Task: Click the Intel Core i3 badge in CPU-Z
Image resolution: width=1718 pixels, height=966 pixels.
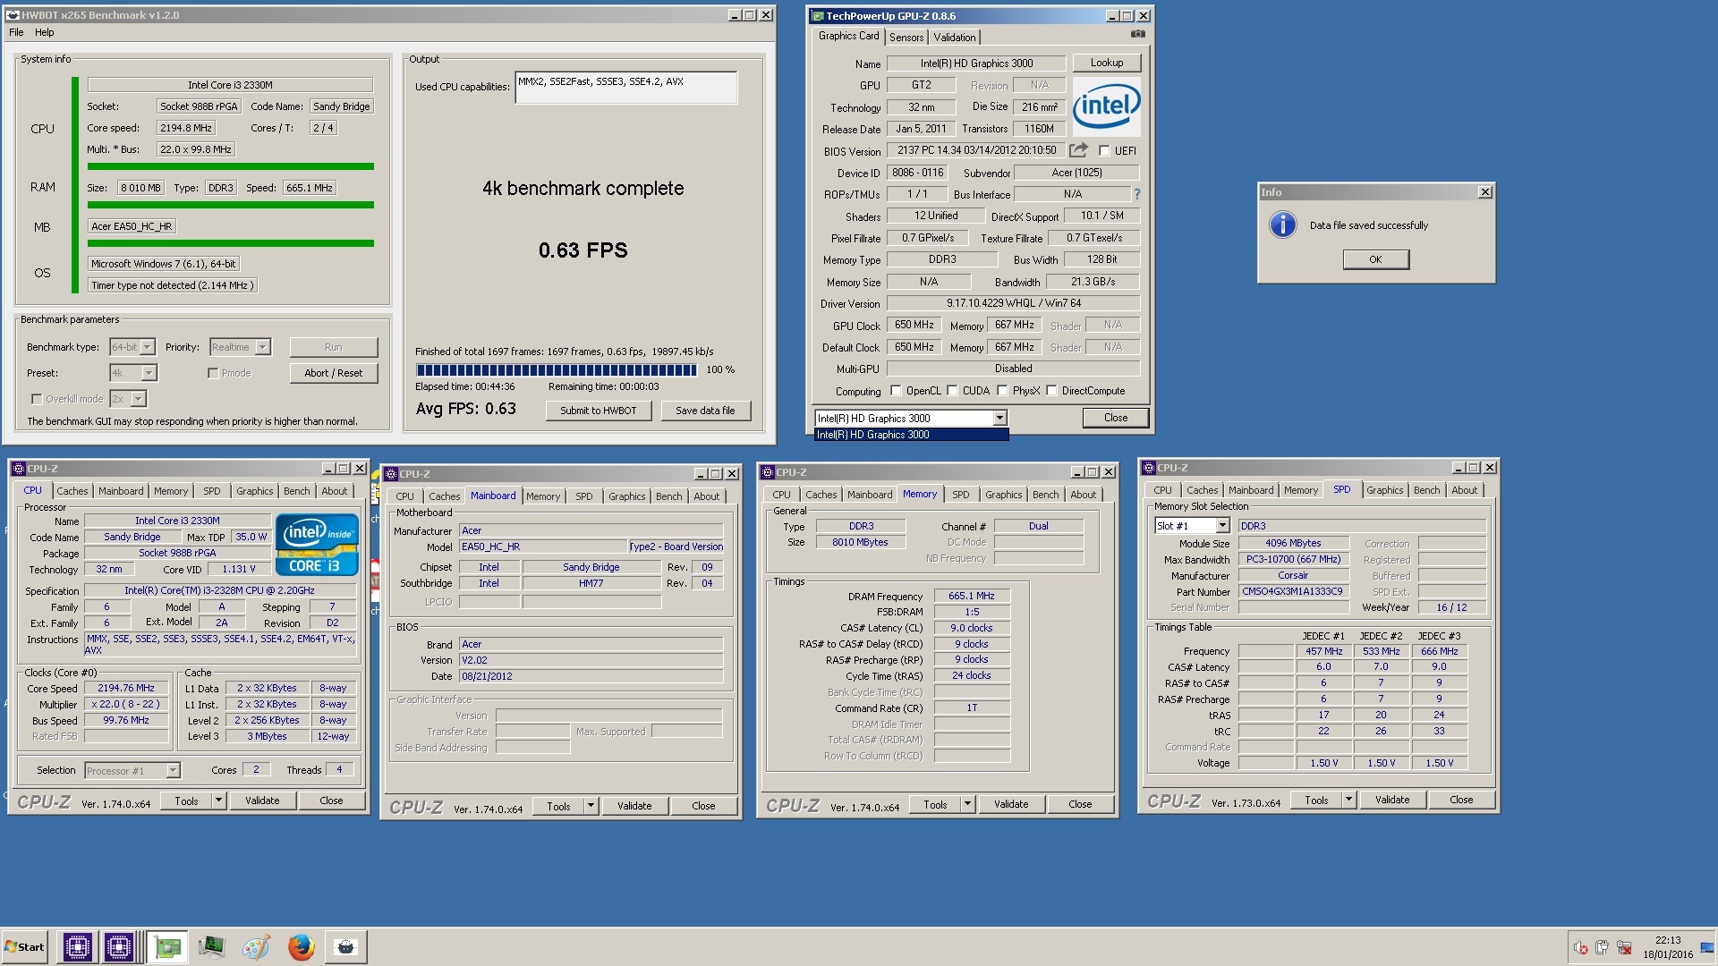Action: (x=317, y=544)
